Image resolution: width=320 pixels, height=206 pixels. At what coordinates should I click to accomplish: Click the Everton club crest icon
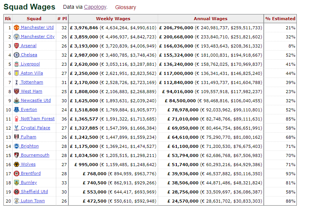point(16,109)
